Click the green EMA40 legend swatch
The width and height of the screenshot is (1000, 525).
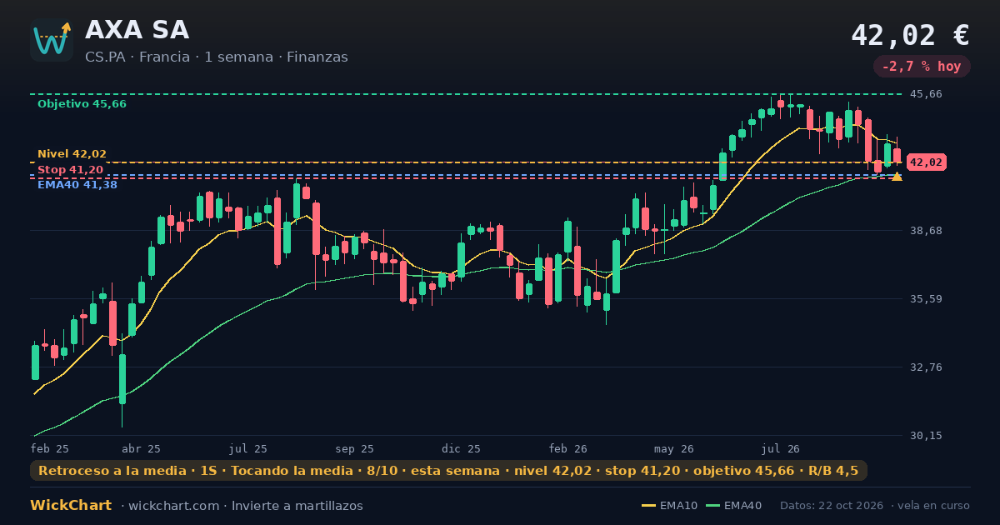[x=712, y=506]
